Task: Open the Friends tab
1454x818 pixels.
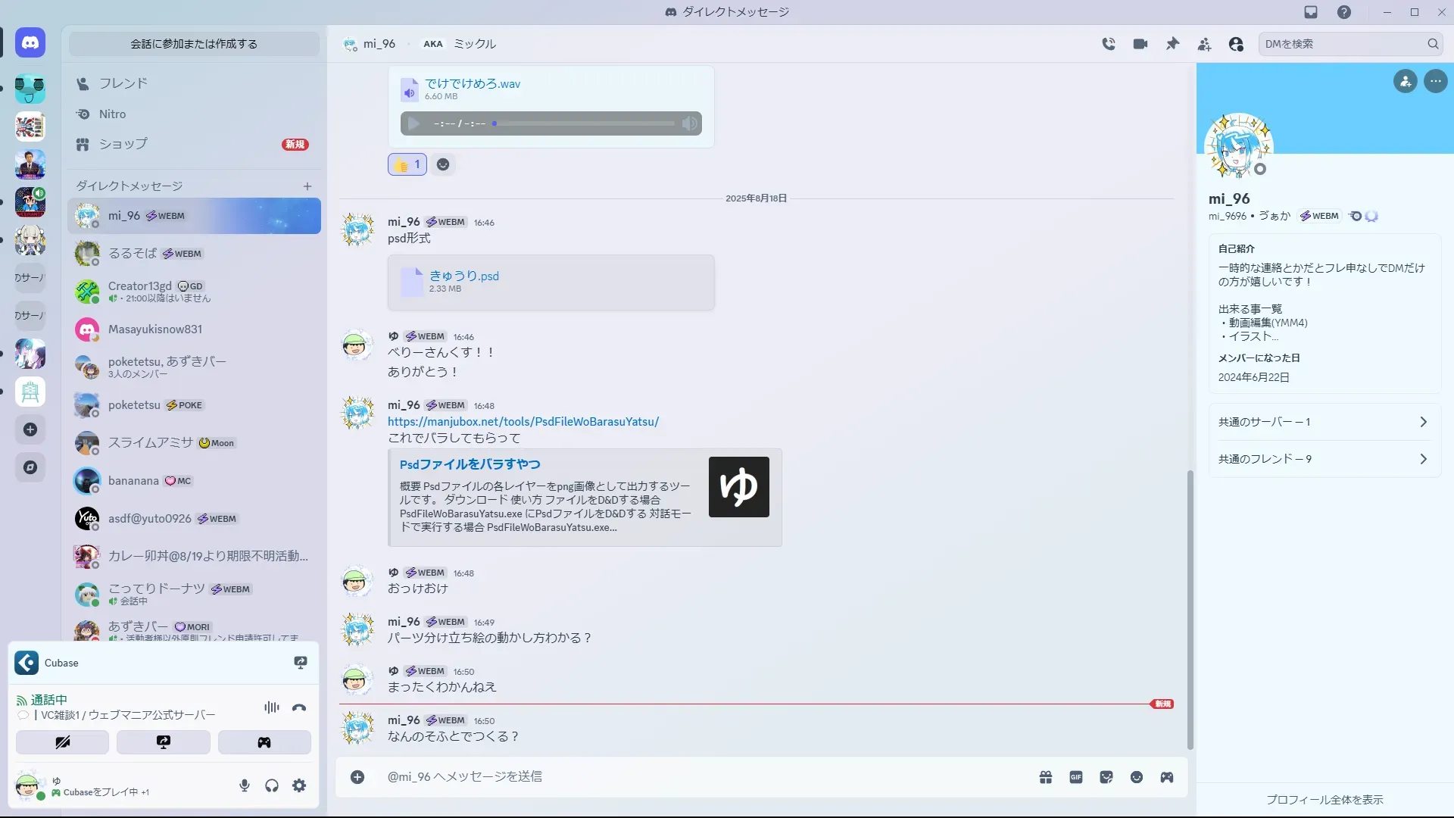Action: [x=123, y=83]
